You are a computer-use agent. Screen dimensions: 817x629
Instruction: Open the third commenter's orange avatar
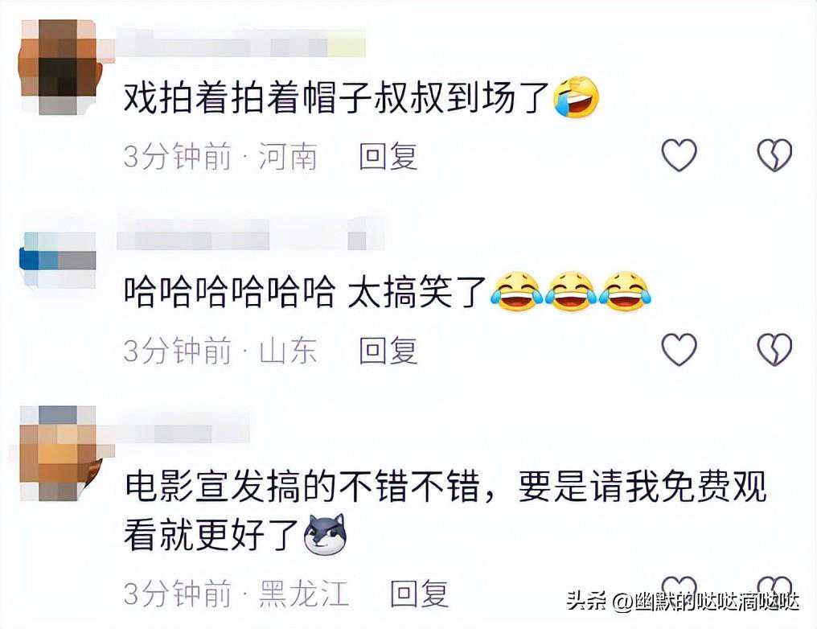coord(59,454)
